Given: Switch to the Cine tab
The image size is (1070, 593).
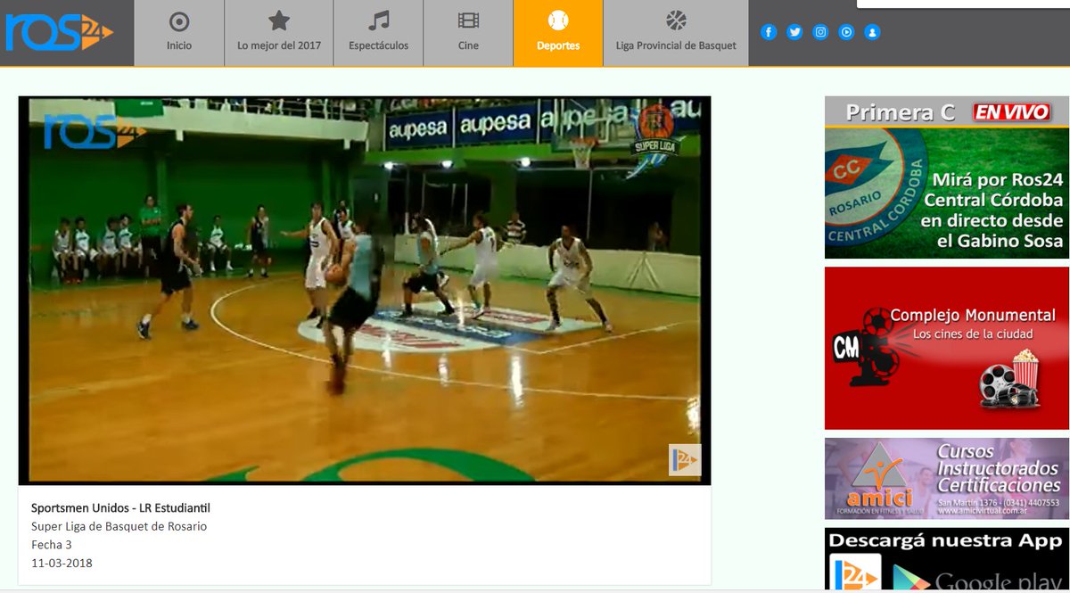Looking at the screenshot, I should pyautogui.click(x=468, y=33).
